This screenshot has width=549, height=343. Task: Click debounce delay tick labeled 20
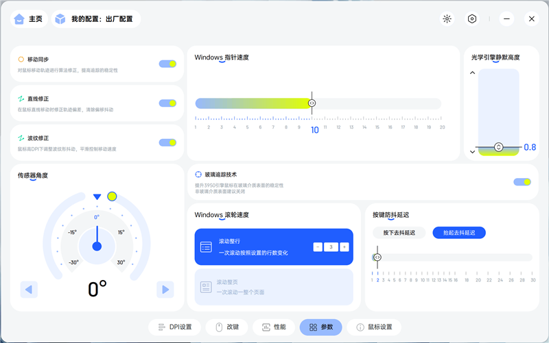click(x=478, y=280)
